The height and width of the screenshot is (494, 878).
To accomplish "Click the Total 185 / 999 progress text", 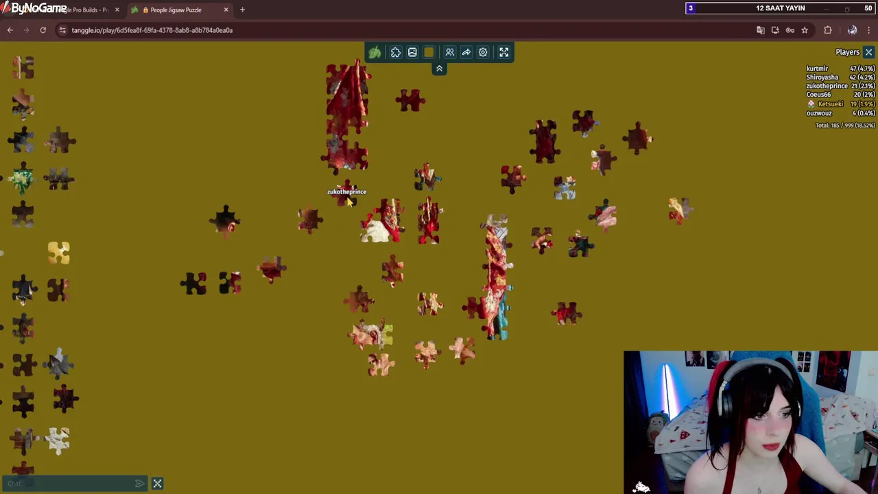I will coord(844,126).
